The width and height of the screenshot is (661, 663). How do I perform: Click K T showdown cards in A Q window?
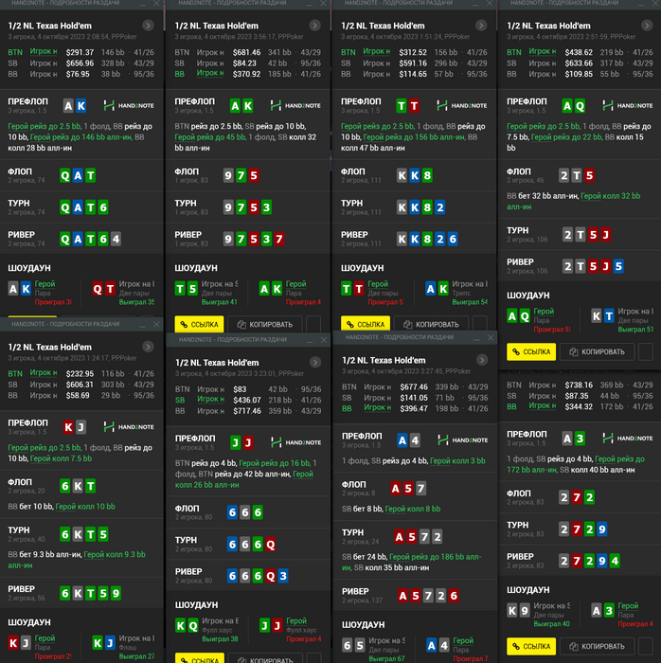click(x=602, y=316)
